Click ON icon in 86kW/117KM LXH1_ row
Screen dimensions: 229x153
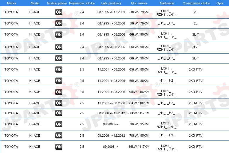[59, 147]
